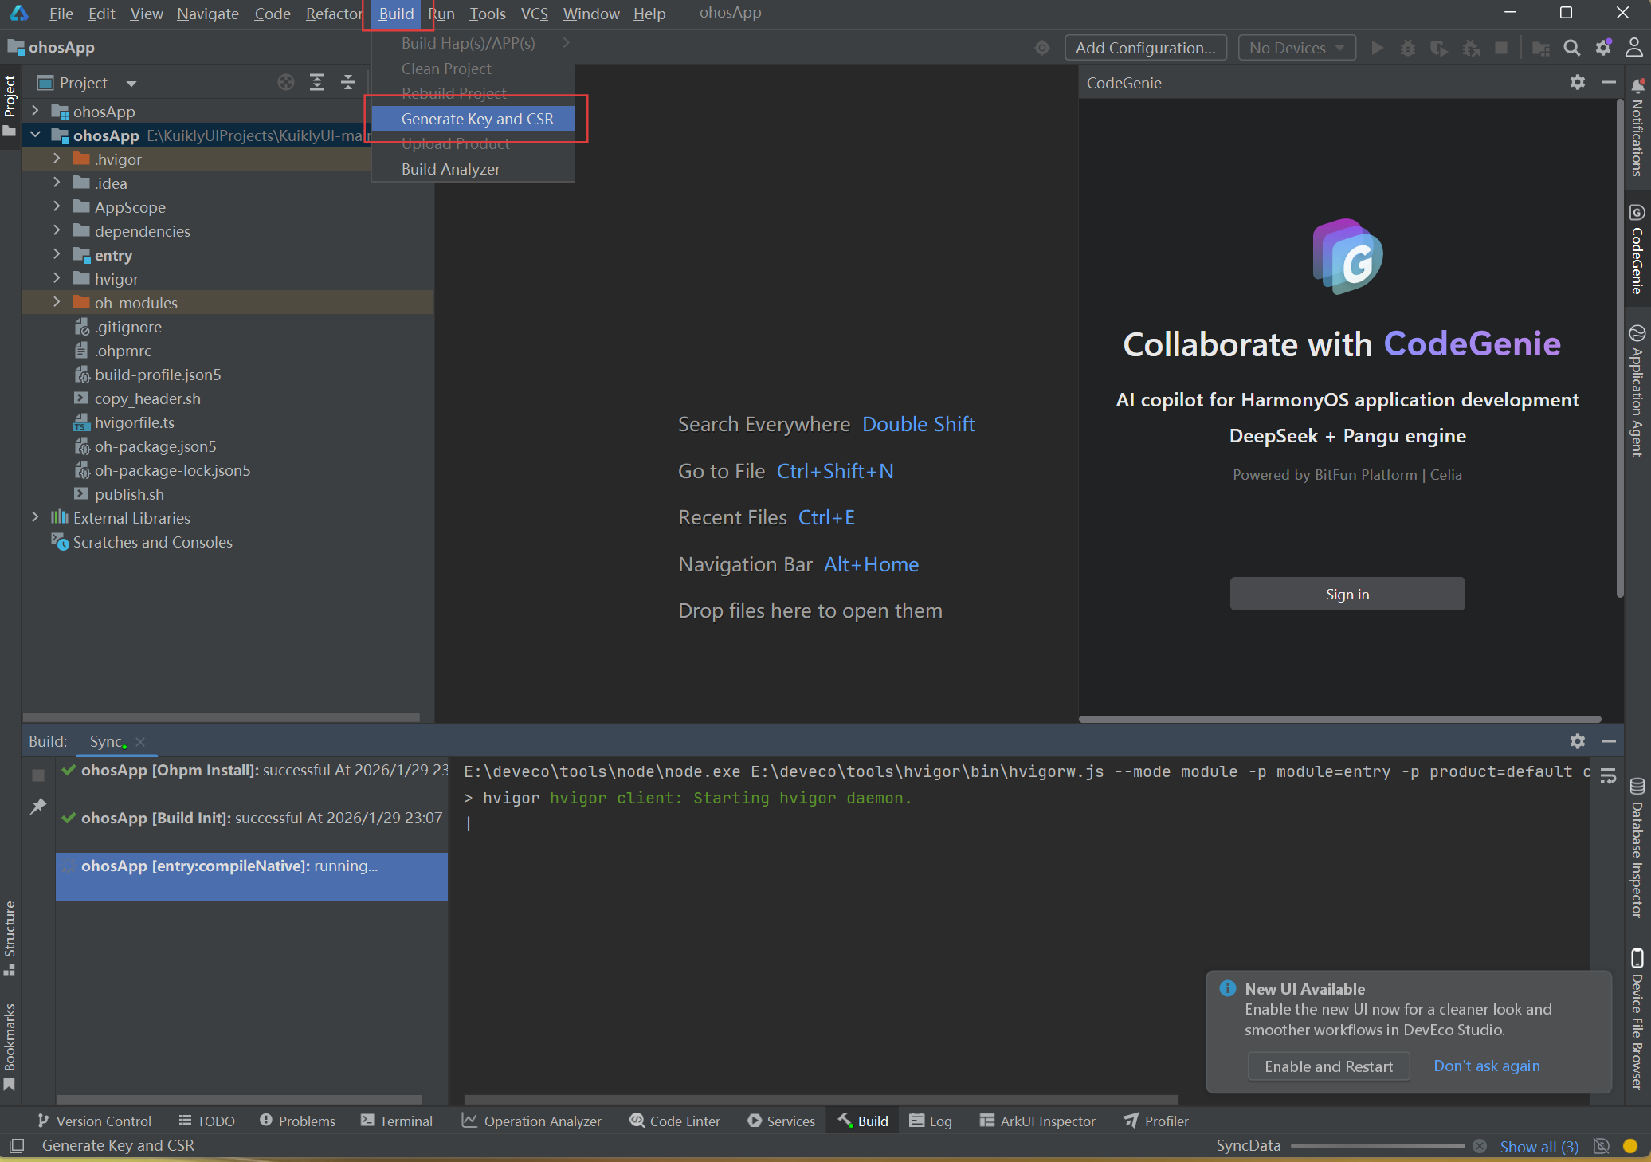Click the SyncData progress bar
Screen dimensions: 1651x1162
(x=1377, y=1146)
